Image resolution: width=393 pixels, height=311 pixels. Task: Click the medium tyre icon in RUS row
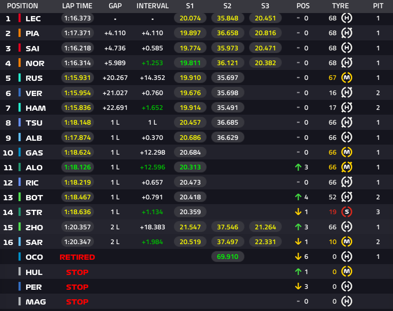[x=346, y=78]
